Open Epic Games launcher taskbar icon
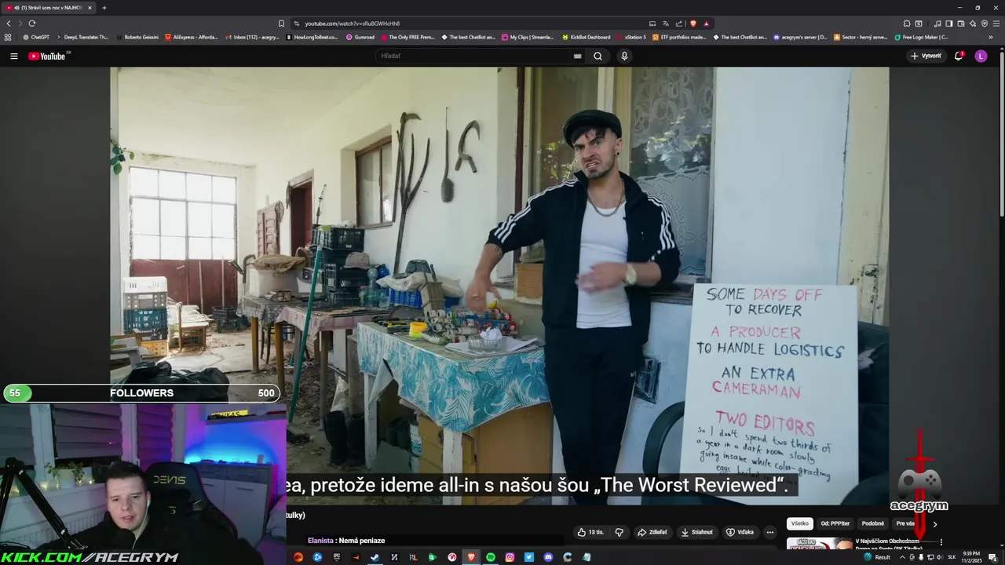1005x565 pixels. pyautogui.click(x=336, y=557)
